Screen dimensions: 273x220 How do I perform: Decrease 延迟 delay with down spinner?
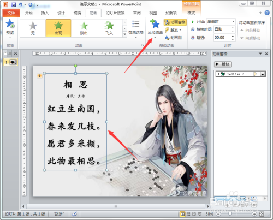coord(233,39)
